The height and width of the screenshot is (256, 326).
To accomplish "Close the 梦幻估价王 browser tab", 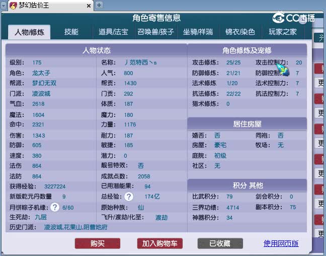I will click(x=89, y=6).
